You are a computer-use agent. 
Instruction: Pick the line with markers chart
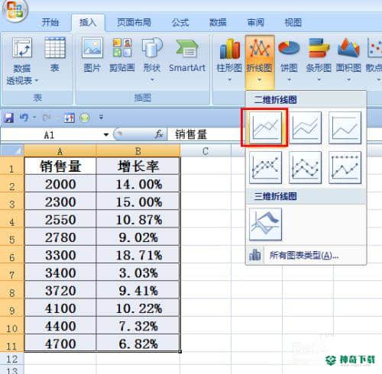pos(265,167)
